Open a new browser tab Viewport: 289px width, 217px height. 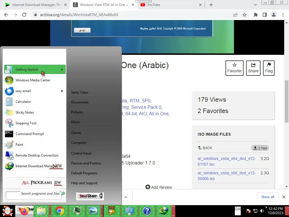click(x=211, y=5)
